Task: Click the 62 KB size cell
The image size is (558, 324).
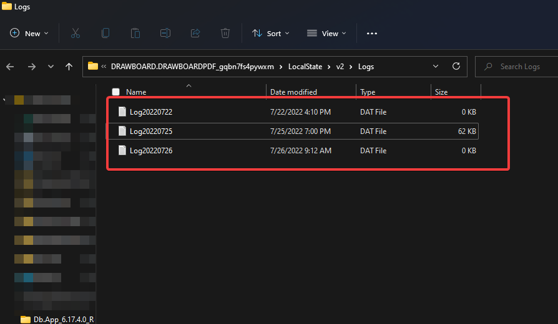Action: coord(467,131)
